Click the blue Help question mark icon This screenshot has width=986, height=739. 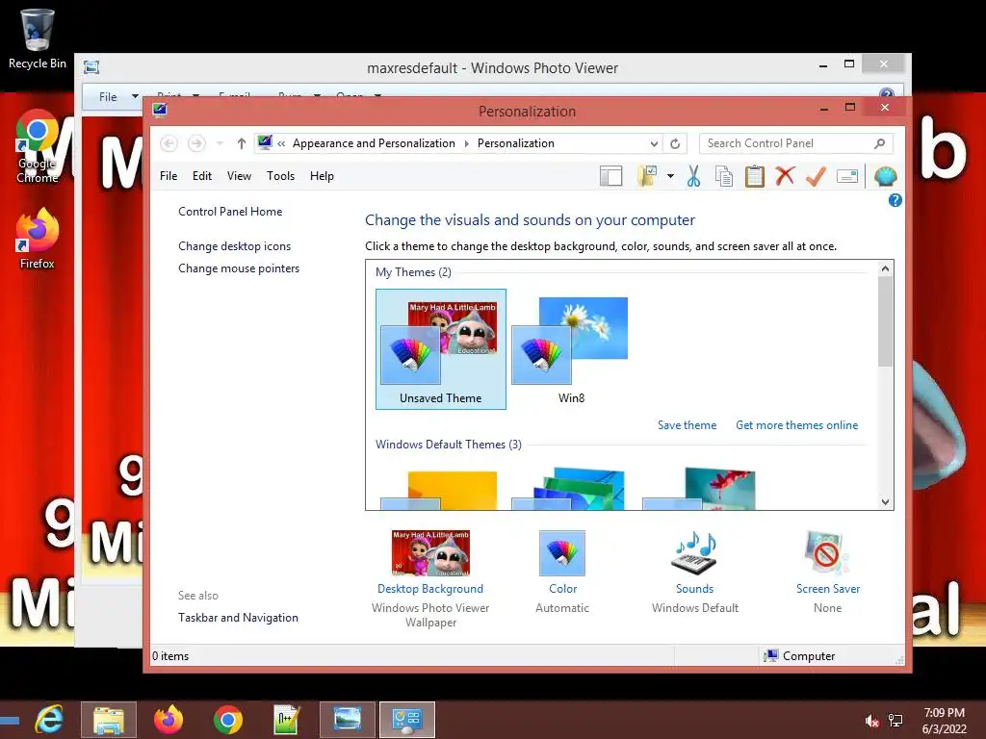895,200
